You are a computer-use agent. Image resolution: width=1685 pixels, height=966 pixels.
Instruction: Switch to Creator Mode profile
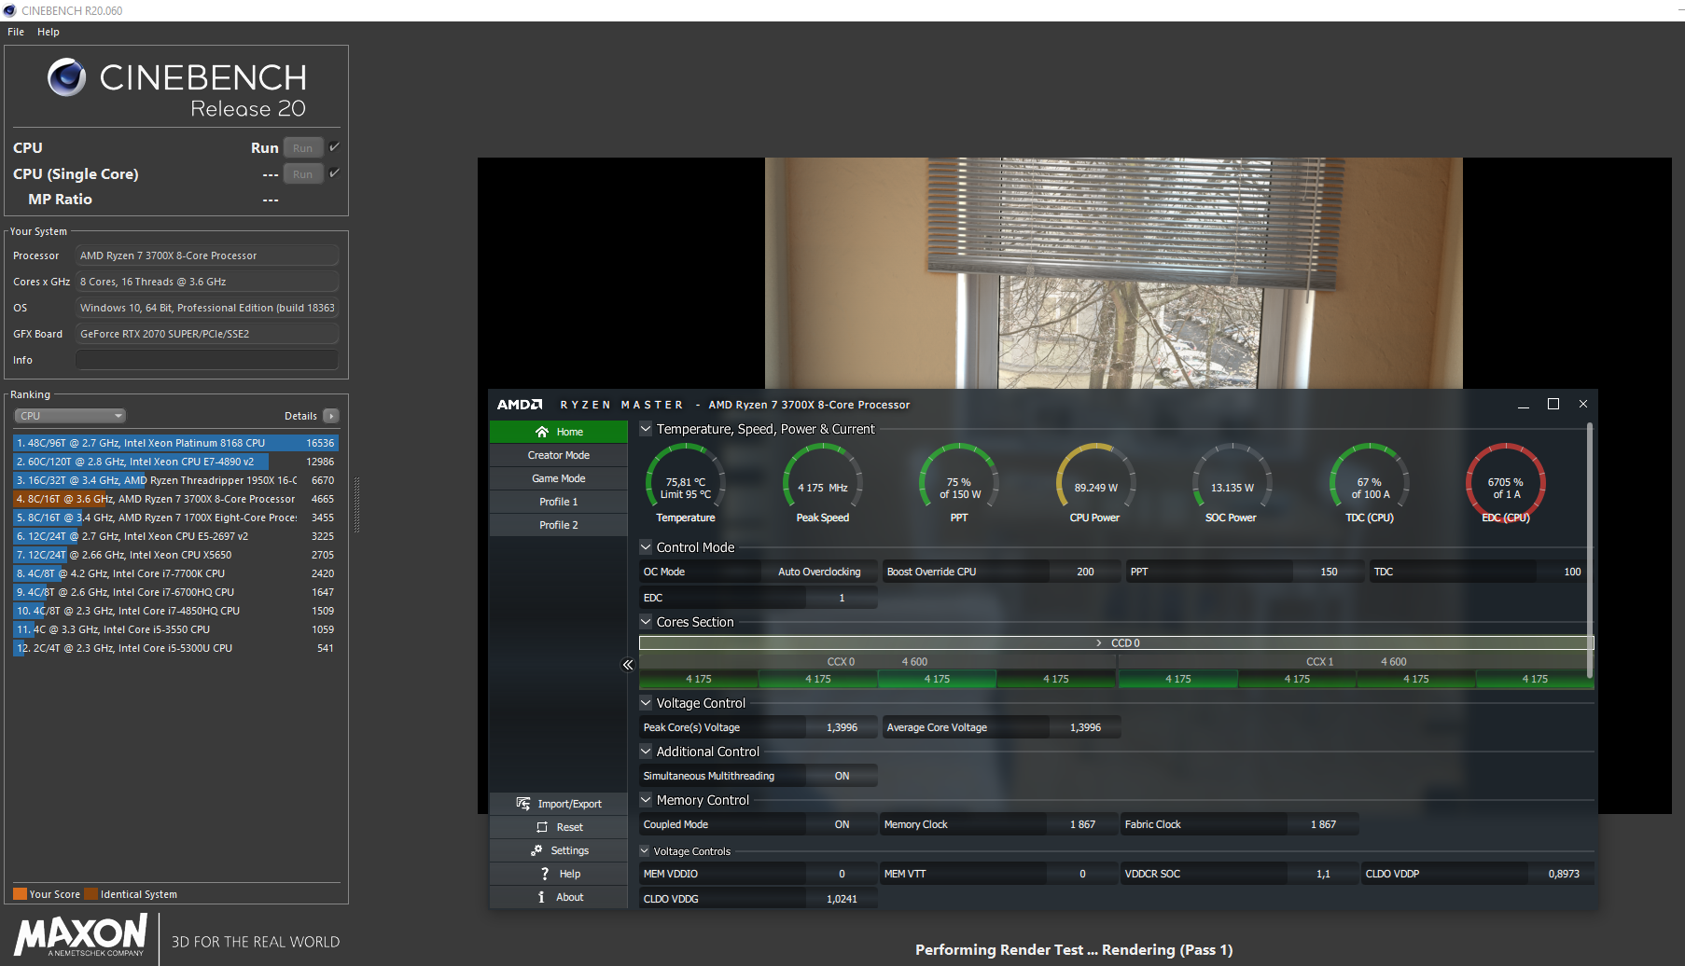[x=559, y=455]
